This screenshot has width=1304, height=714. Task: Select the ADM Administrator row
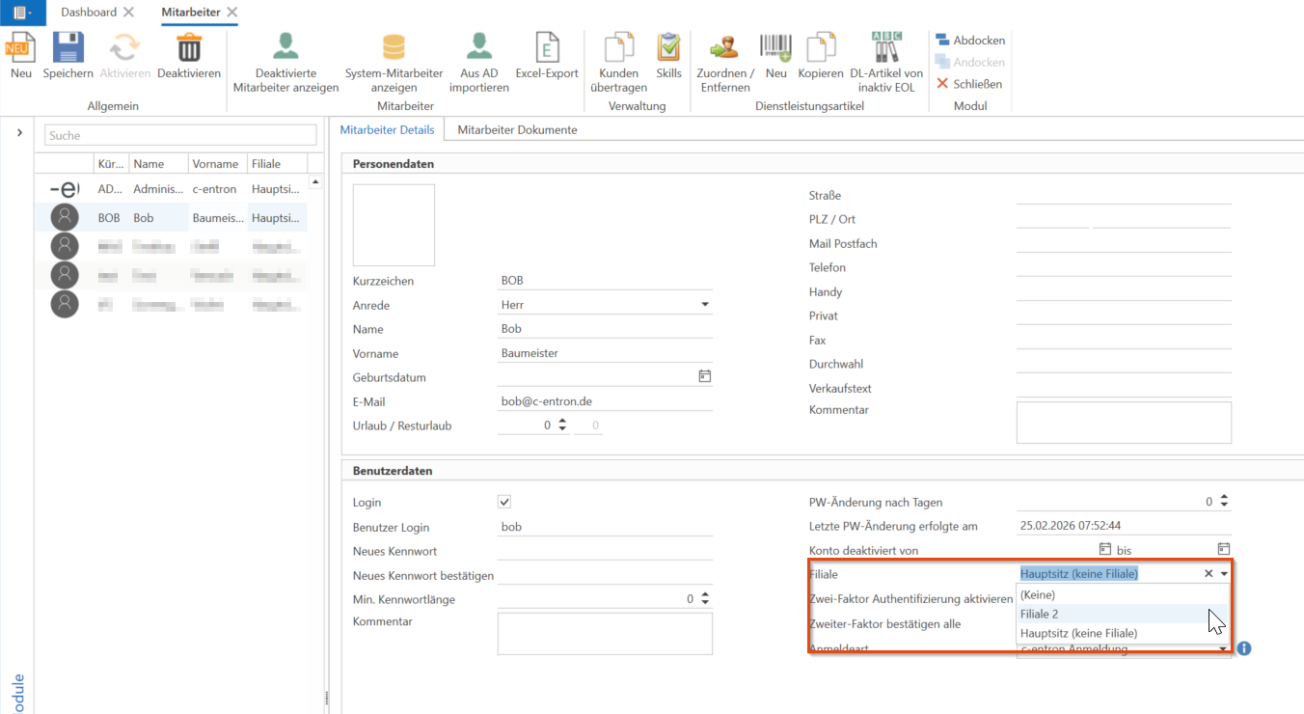point(172,189)
